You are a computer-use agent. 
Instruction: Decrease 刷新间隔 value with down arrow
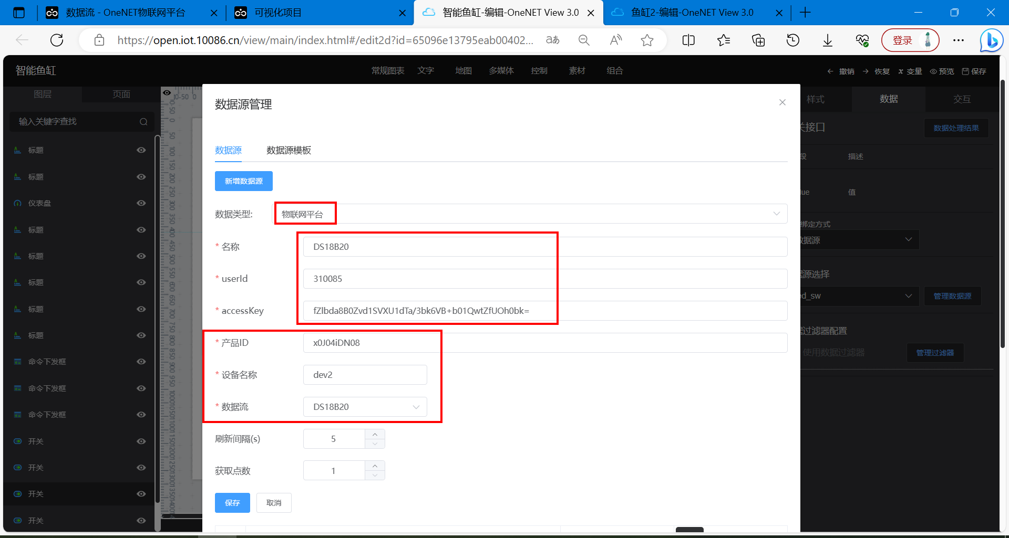[375, 444]
